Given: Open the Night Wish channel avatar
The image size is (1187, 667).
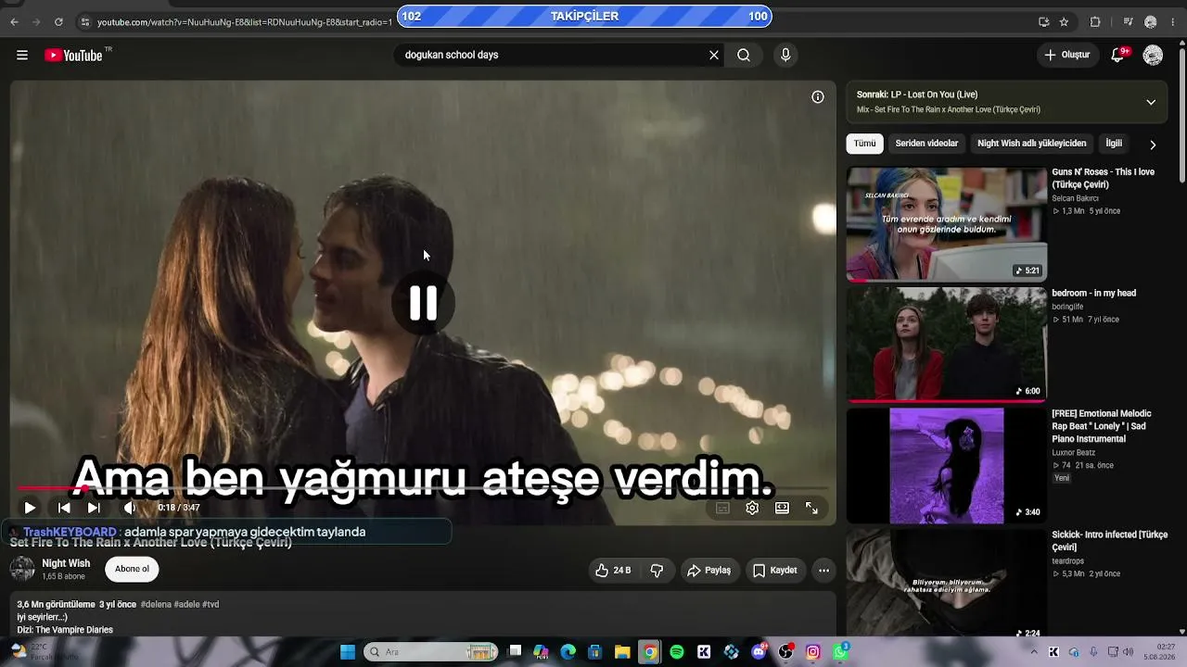Looking at the screenshot, I should point(22,569).
